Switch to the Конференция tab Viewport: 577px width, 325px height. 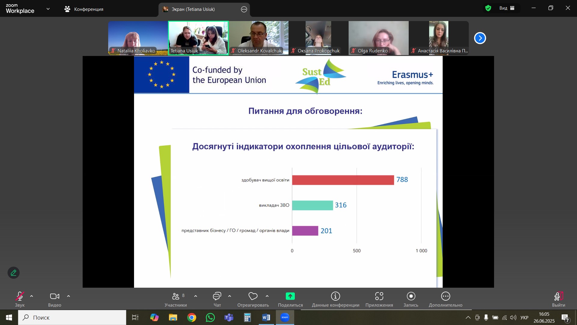(x=84, y=9)
